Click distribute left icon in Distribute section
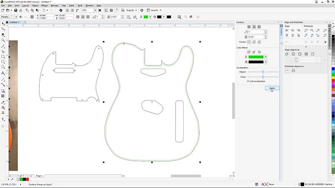This screenshot has height=188, width=335. 306,30
